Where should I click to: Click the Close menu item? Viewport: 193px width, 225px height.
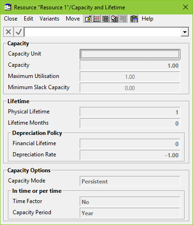tap(11, 19)
